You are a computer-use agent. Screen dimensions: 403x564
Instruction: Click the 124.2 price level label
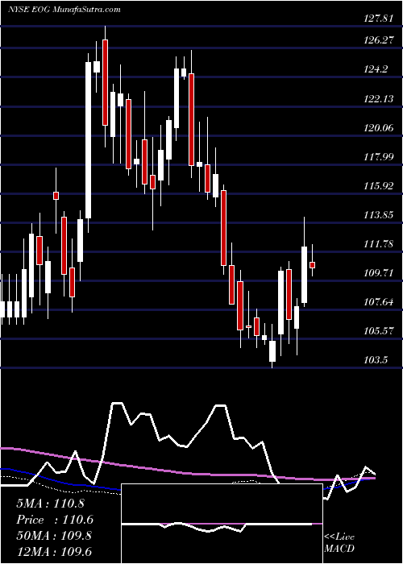click(375, 69)
